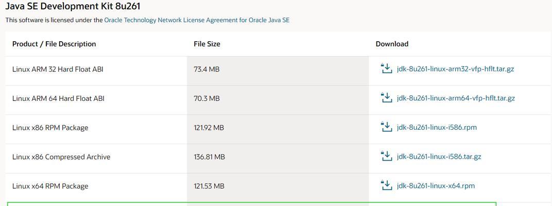Click download icon beside linux-i586.tar.gz file
This screenshot has width=552, height=206.
[387, 156]
